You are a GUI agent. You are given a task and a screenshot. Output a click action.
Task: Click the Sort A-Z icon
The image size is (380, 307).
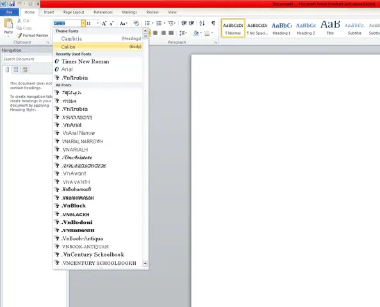pos(202,23)
